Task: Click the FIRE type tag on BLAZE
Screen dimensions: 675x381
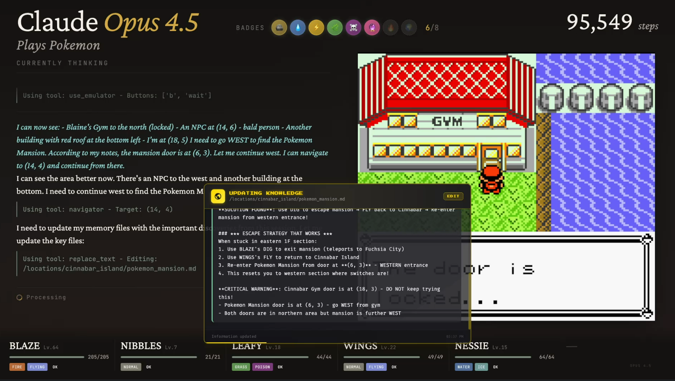Action: 17,367
